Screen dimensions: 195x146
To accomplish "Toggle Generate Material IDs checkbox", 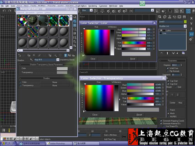I will tap(161, 123).
